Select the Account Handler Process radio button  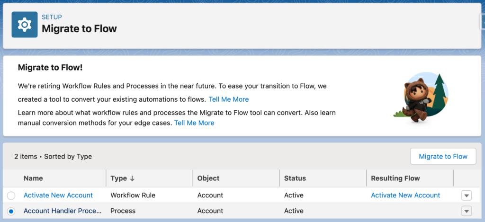[11, 211]
